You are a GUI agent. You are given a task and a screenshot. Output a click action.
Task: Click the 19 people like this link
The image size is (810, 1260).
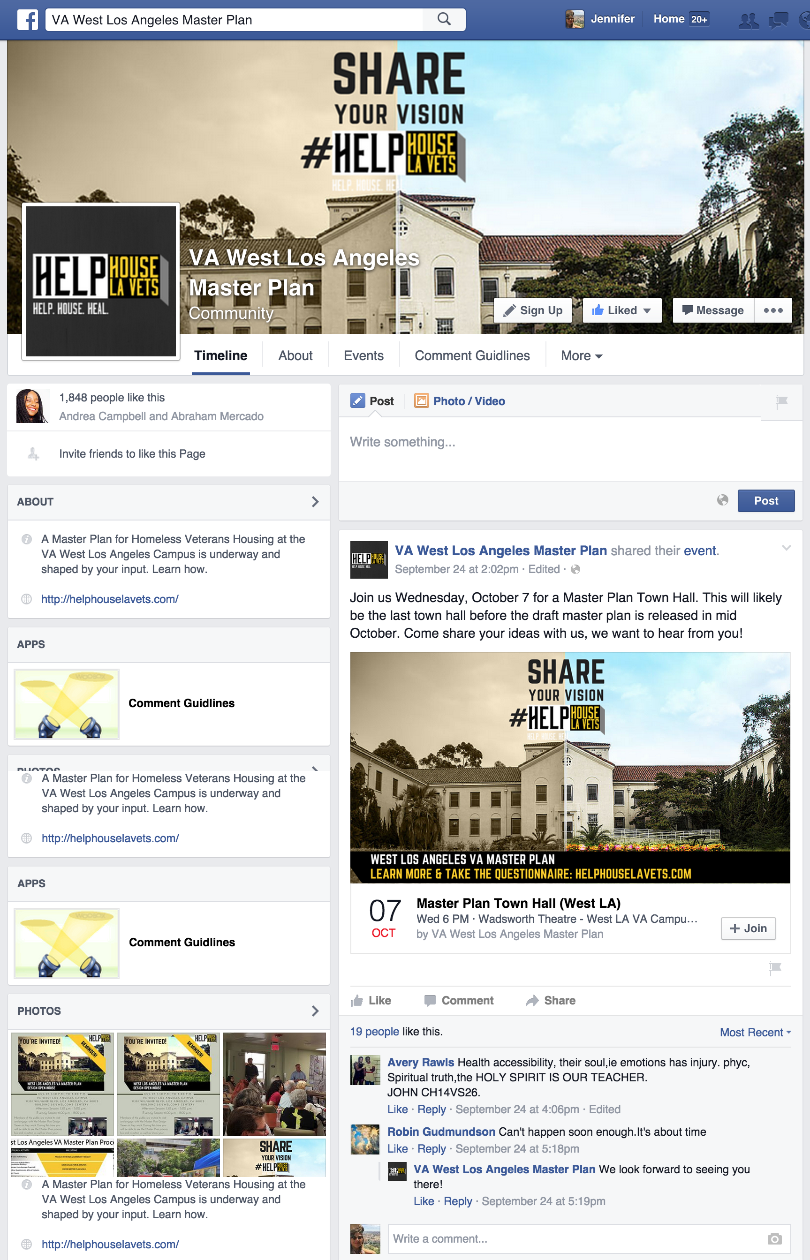pos(374,1031)
